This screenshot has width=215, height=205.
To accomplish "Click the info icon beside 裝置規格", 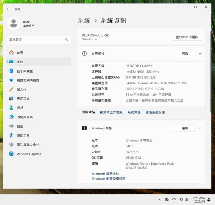I will (x=85, y=53).
